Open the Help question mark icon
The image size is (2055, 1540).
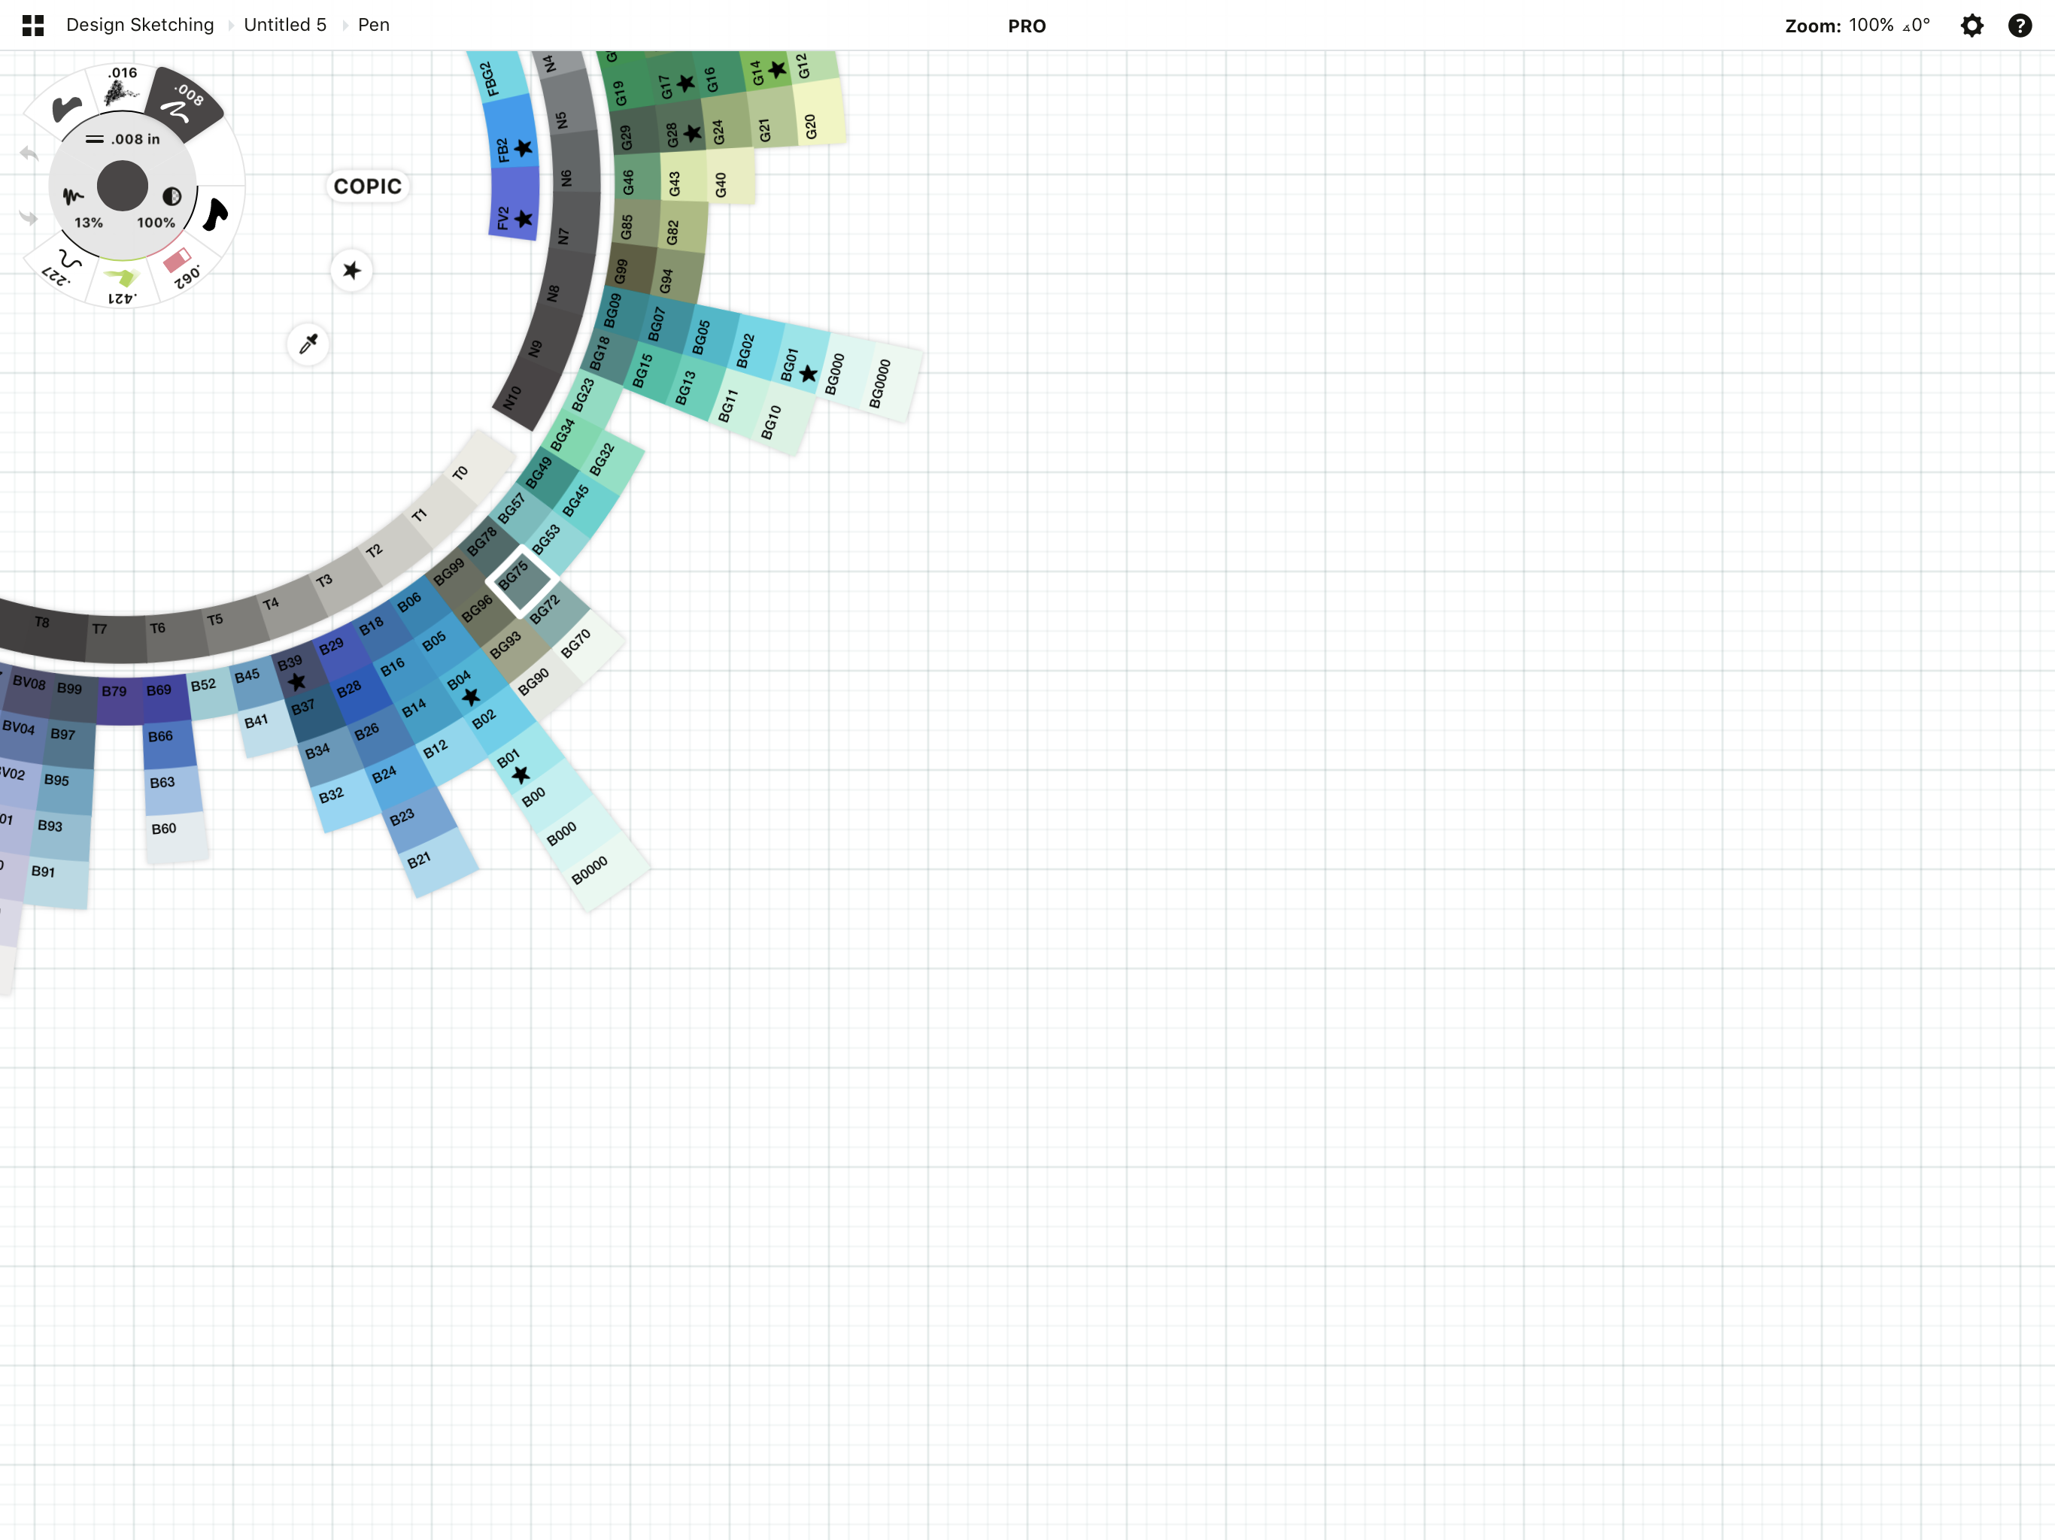point(2020,25)
